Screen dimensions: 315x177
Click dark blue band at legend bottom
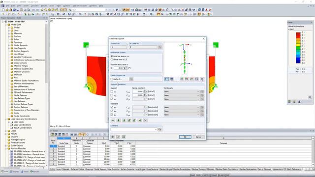coord(298,61)
